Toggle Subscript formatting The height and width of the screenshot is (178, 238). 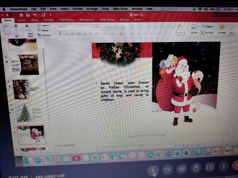click(91, 34)
